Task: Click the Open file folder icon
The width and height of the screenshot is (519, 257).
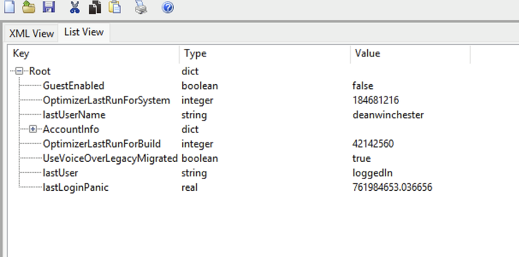Action: point(29,6)
